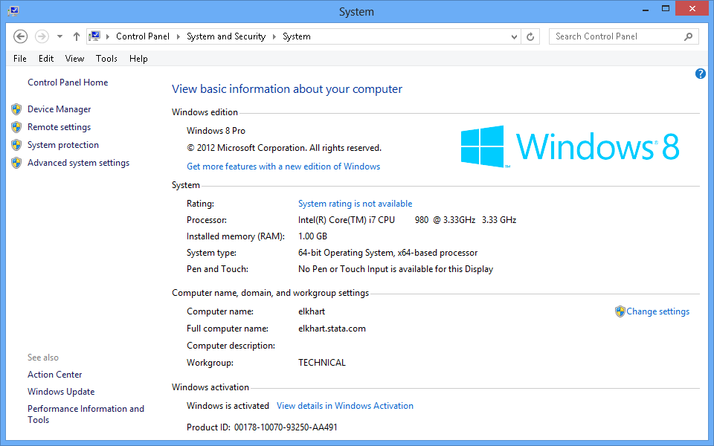Click Control Panel breadcrumb in address bar

[x=143, y=36]
